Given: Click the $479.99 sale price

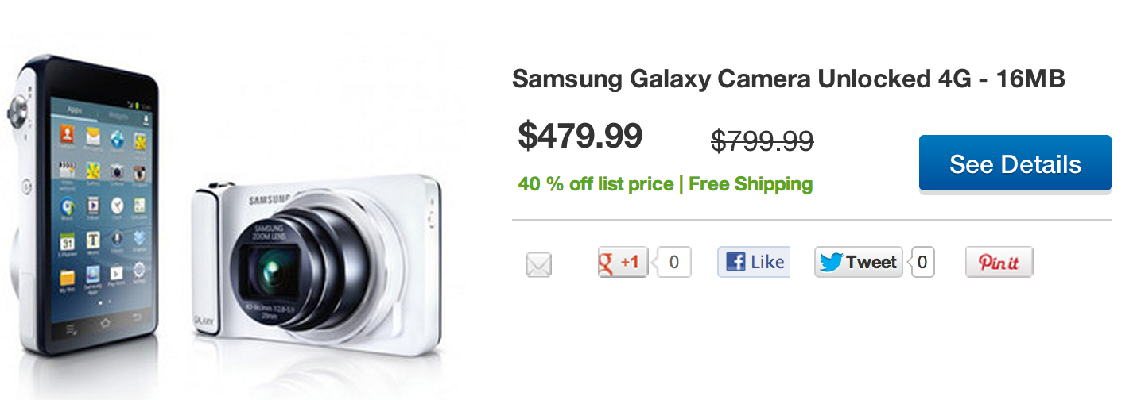Looking at the screenshot, I should pos(580,136).
